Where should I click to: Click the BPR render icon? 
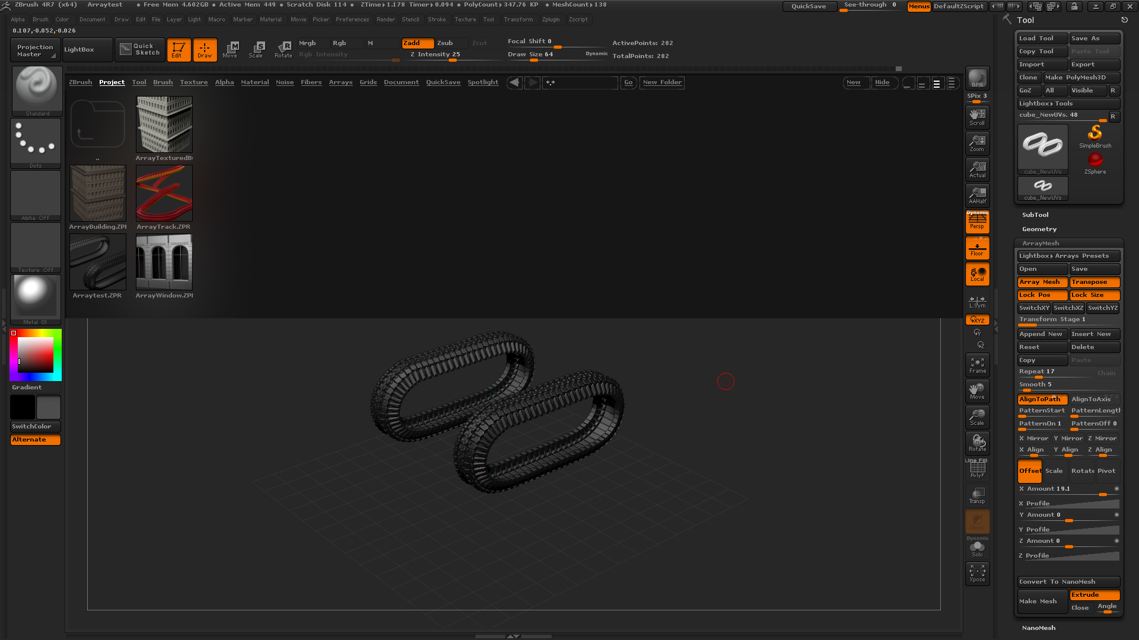(977, 78)
